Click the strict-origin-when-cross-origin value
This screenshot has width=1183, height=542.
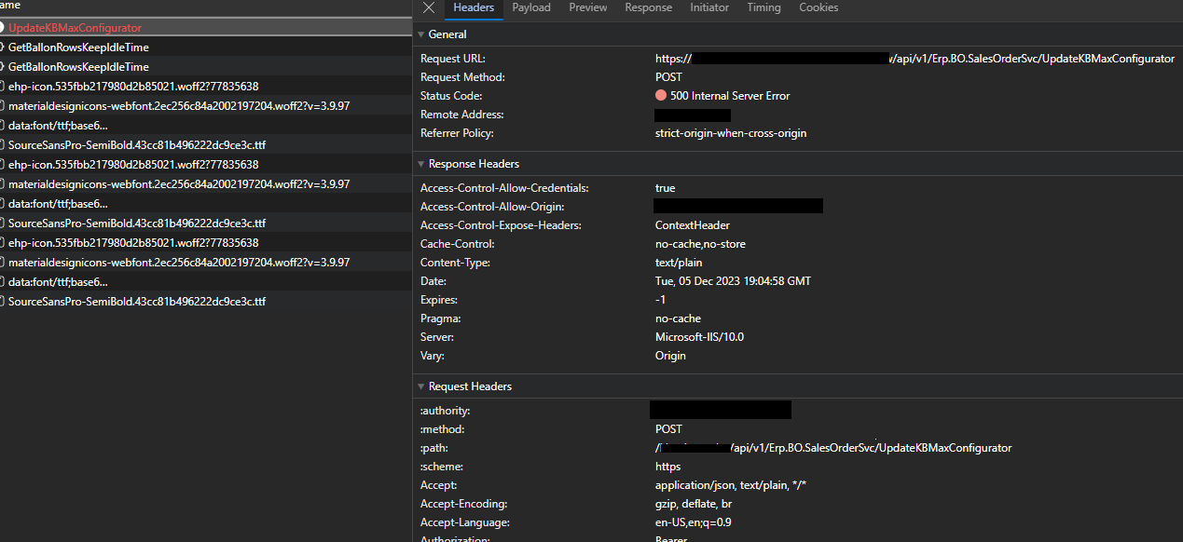tap(731, 133)
